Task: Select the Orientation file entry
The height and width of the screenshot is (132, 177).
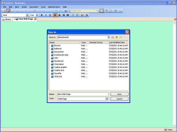Action: (x=59, y=64)
